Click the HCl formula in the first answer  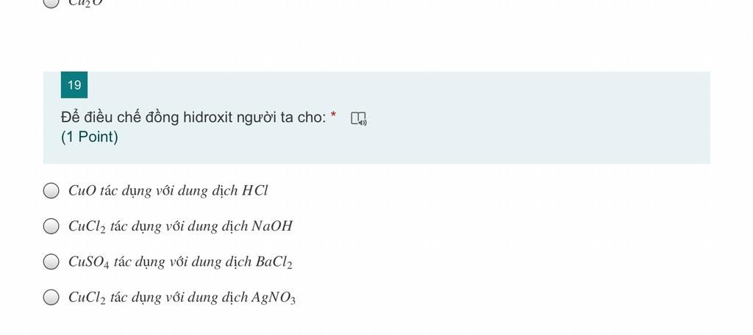coord(255,191)
